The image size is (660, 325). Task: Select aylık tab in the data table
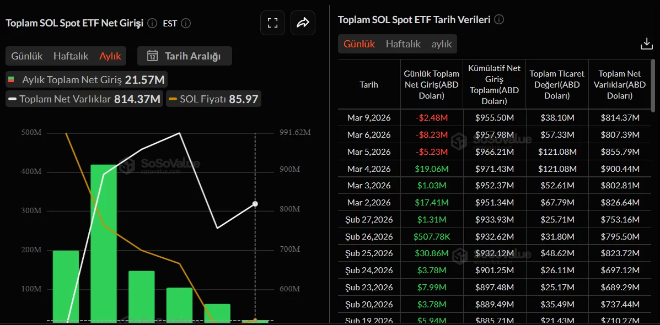[442, 44]
